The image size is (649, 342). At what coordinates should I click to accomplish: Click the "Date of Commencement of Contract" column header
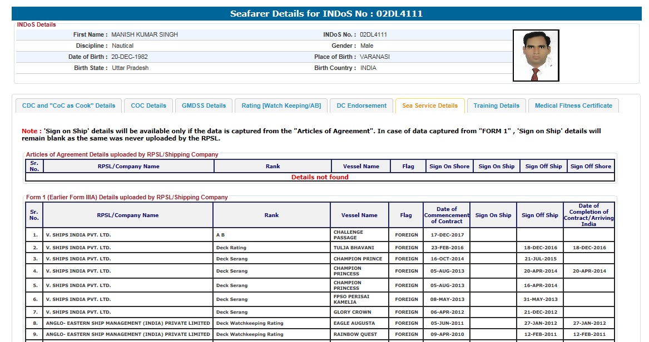pos(447,215)
